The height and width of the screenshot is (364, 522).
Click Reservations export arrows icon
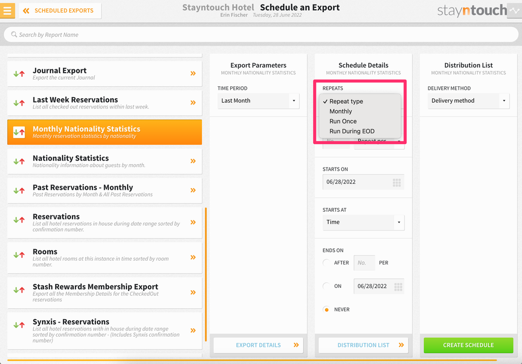click(19, 220)
